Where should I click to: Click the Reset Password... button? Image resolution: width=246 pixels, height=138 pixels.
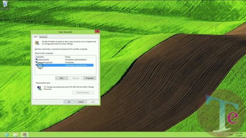pyautogui.click(x=83, y=92)
